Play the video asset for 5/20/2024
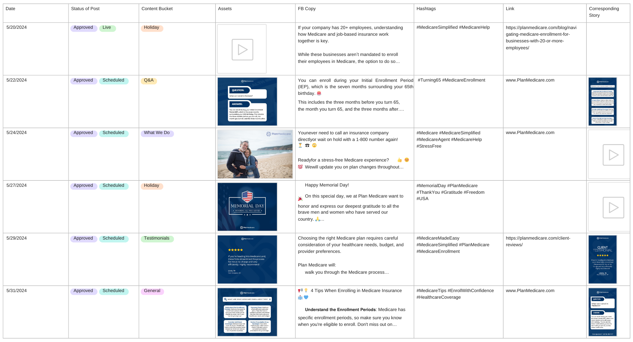This screenshot has height=342, width=633. pyautogui.click(x=242, y=50)
